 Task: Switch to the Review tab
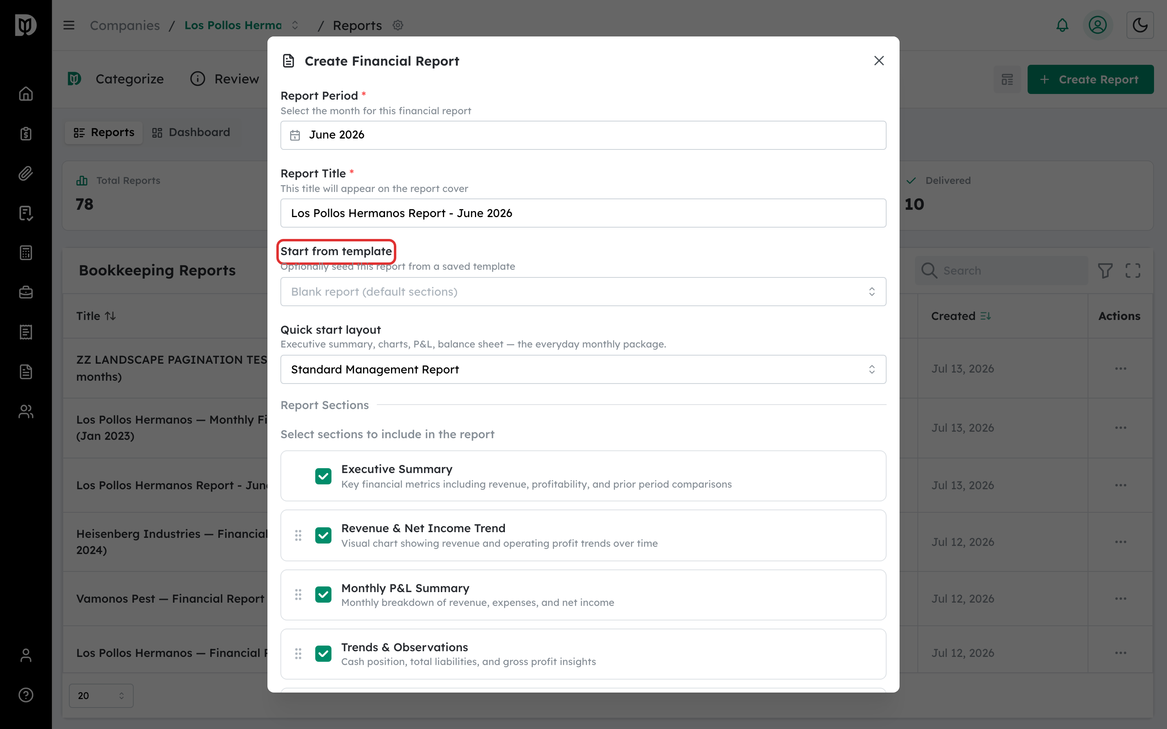coord(225,79)
